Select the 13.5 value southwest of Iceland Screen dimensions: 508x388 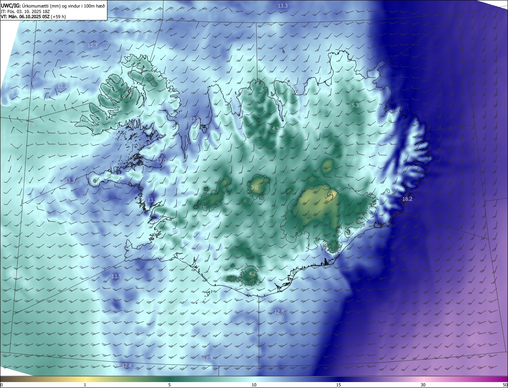116,276
